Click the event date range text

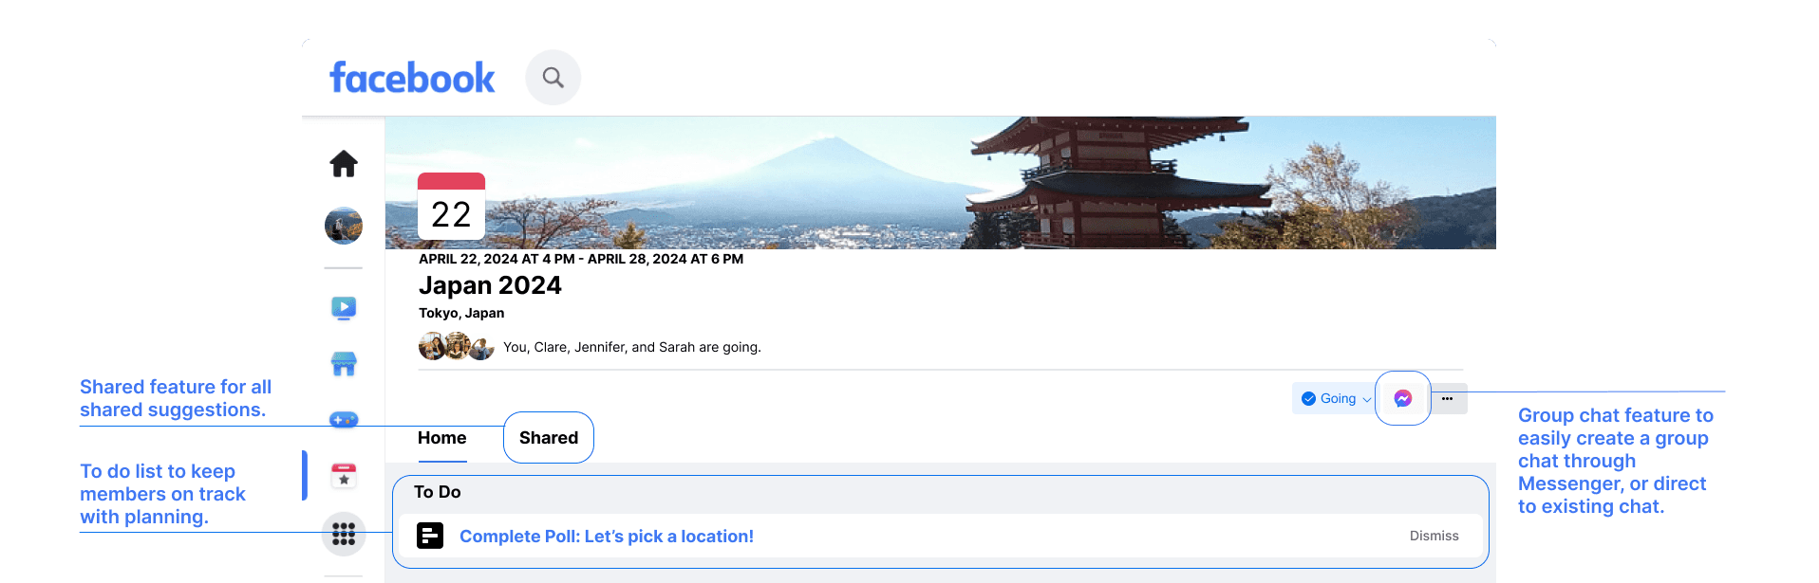pos(581,259)
